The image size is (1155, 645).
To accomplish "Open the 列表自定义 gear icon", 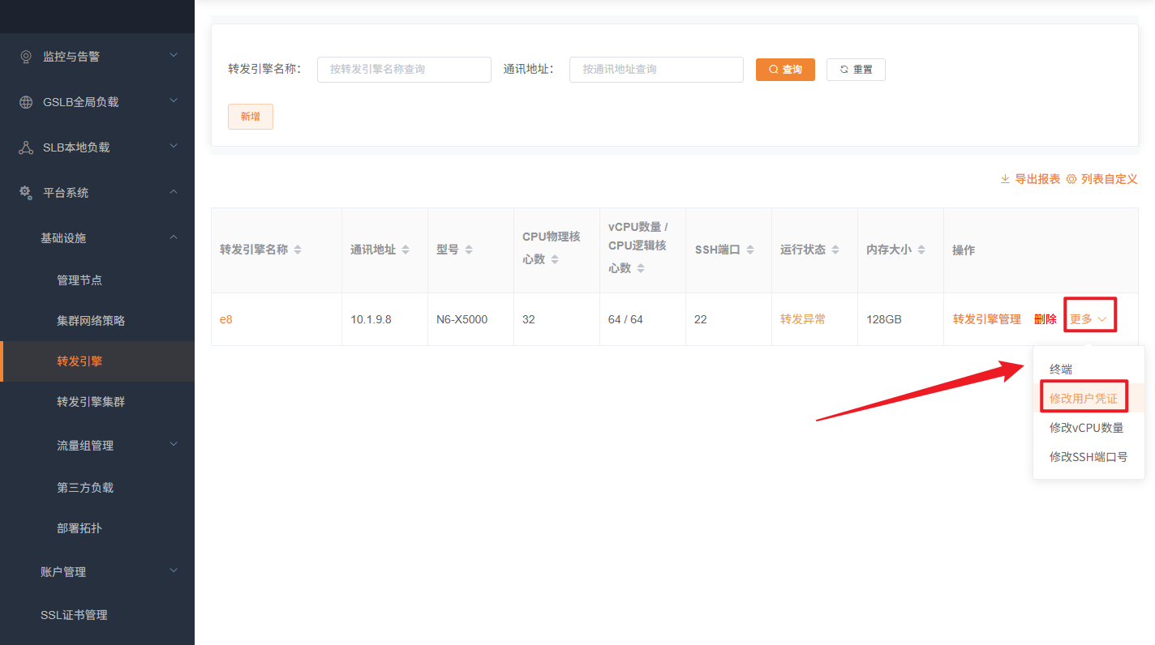I will [1071, 178].
